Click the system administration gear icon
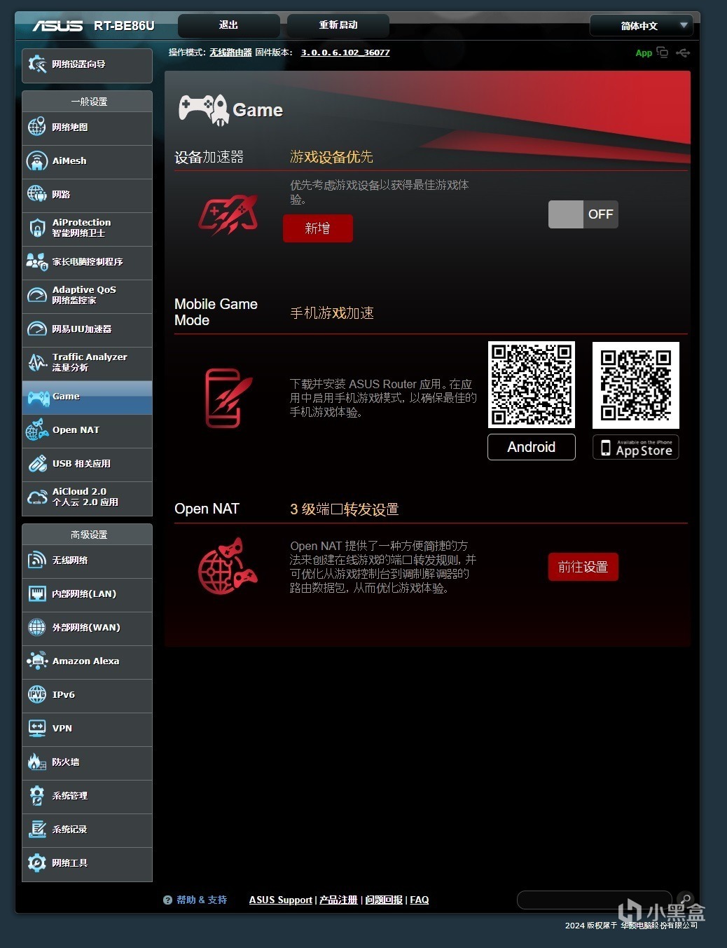Screen dimensions: 727x948 pos(36,795)
